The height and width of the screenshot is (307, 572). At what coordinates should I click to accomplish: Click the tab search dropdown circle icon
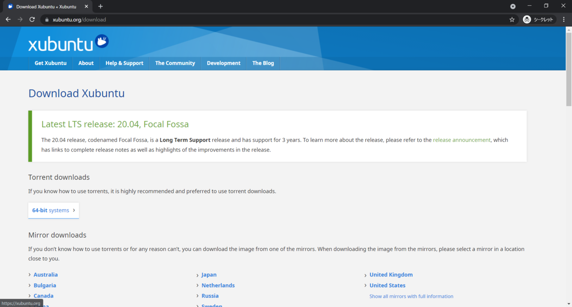pos(513,6)
